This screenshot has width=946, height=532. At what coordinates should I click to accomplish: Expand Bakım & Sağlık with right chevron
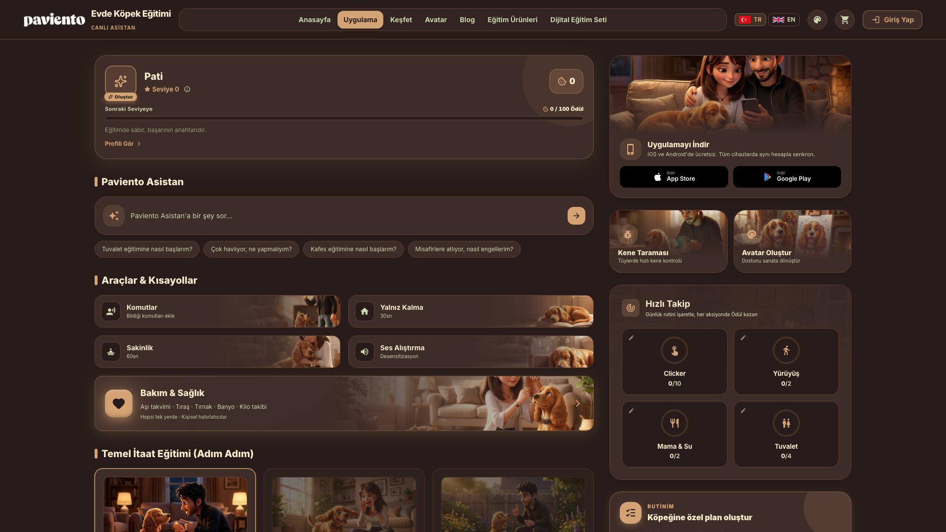(x=577, y=403)
